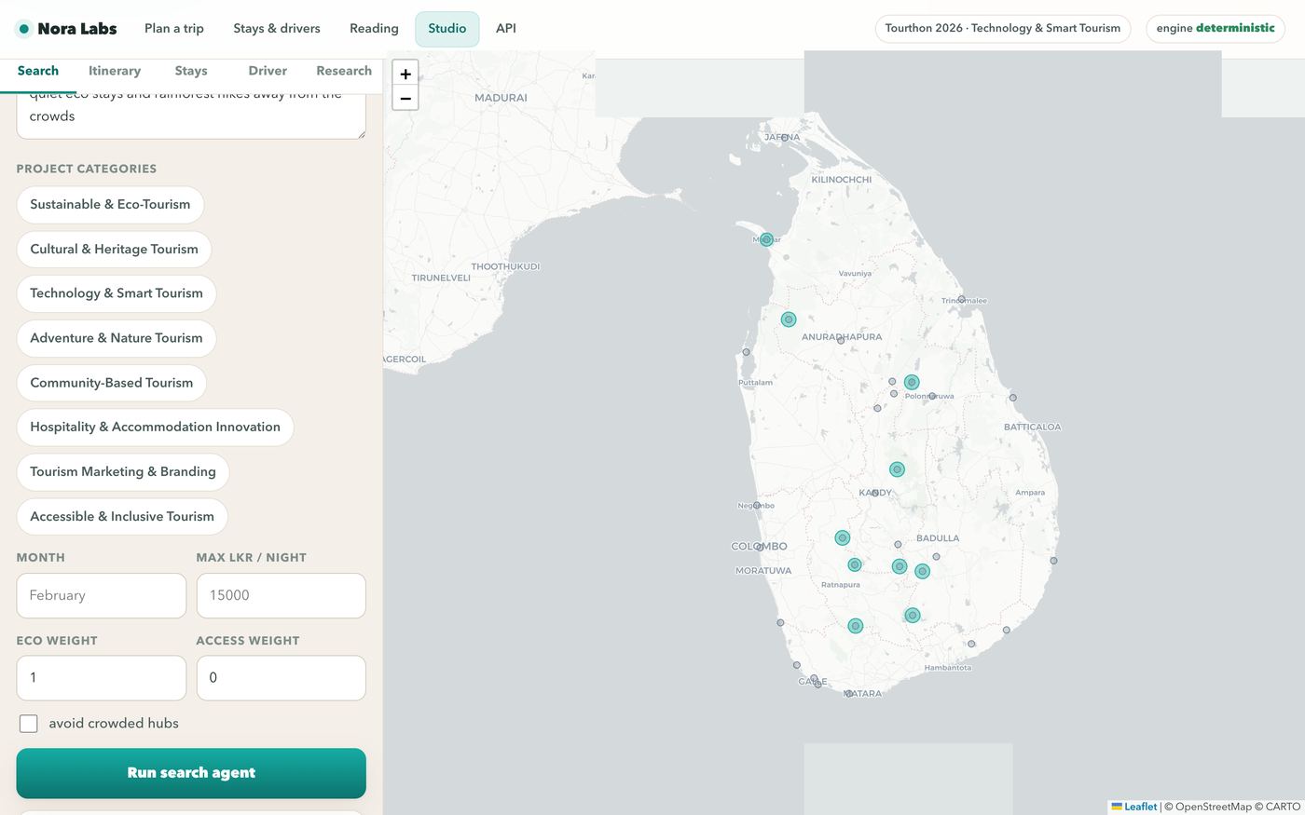Open the Reading page

374,29
